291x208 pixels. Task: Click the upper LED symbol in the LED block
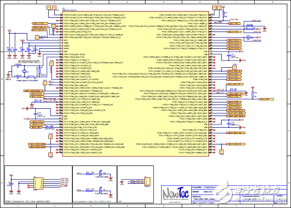(x=101, y=173)
